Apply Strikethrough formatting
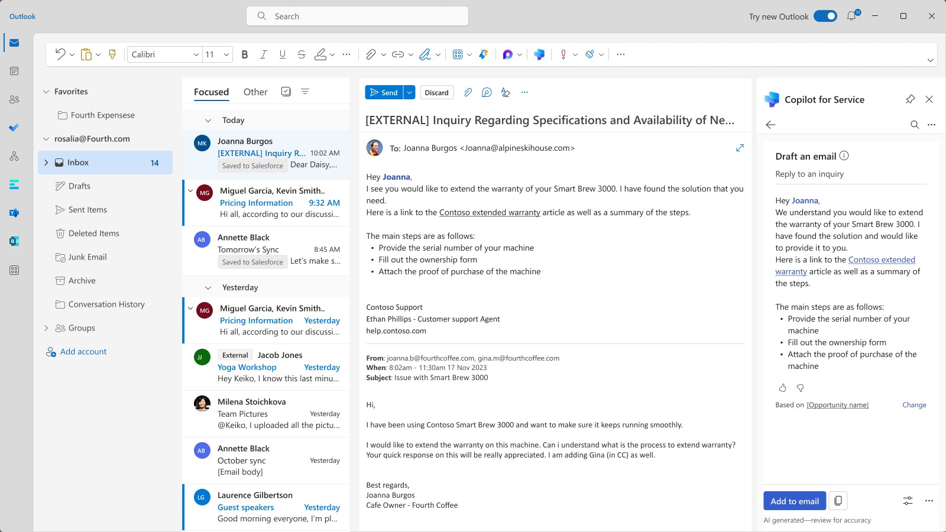The image size is (946, 532). [302, 54]
